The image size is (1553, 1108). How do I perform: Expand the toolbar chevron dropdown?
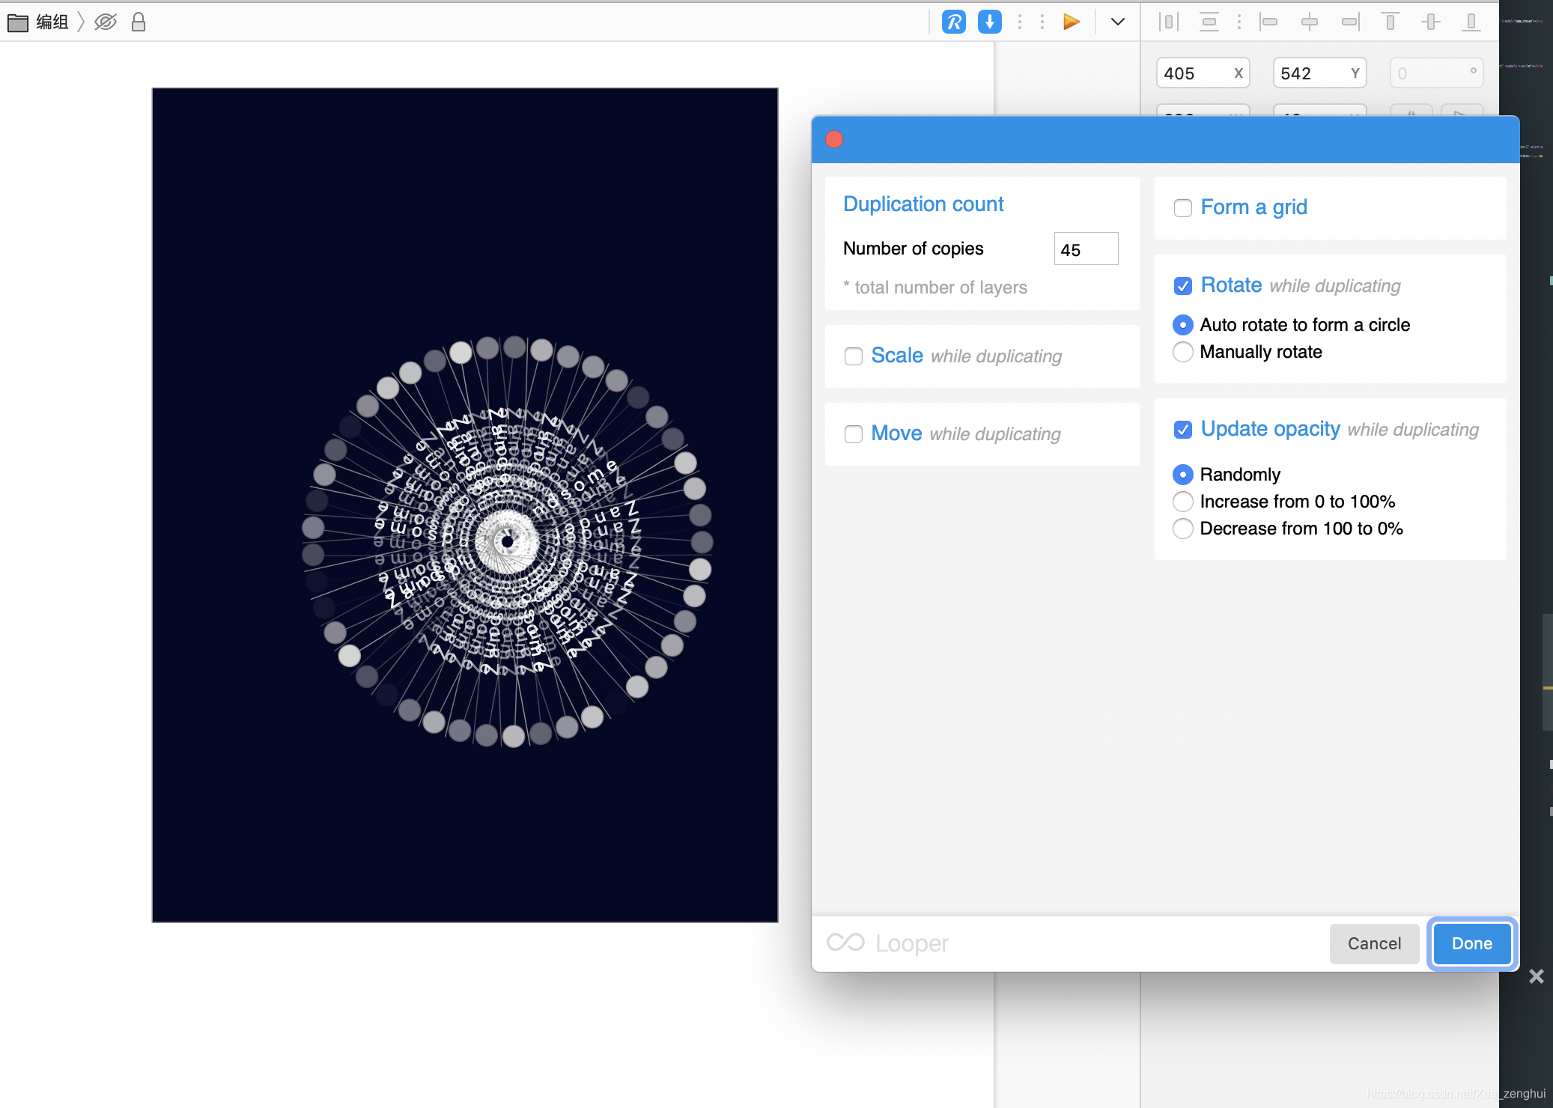point(1117,22)
